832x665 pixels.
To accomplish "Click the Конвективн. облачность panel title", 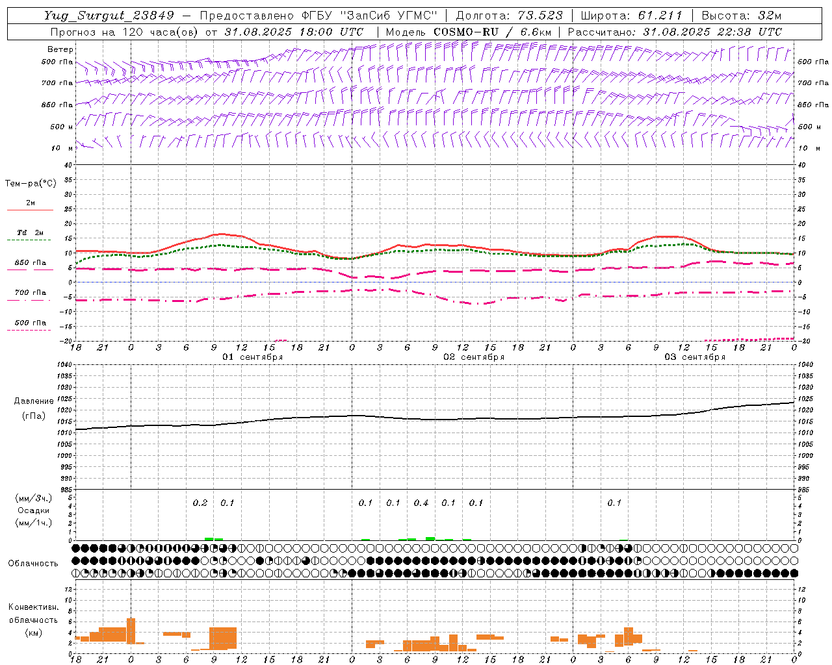I will click(x=33, y=614).
